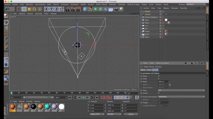Viewport: 213px width, 119px height.
Task: Add a light object
Action: click(x=121, y=9)
